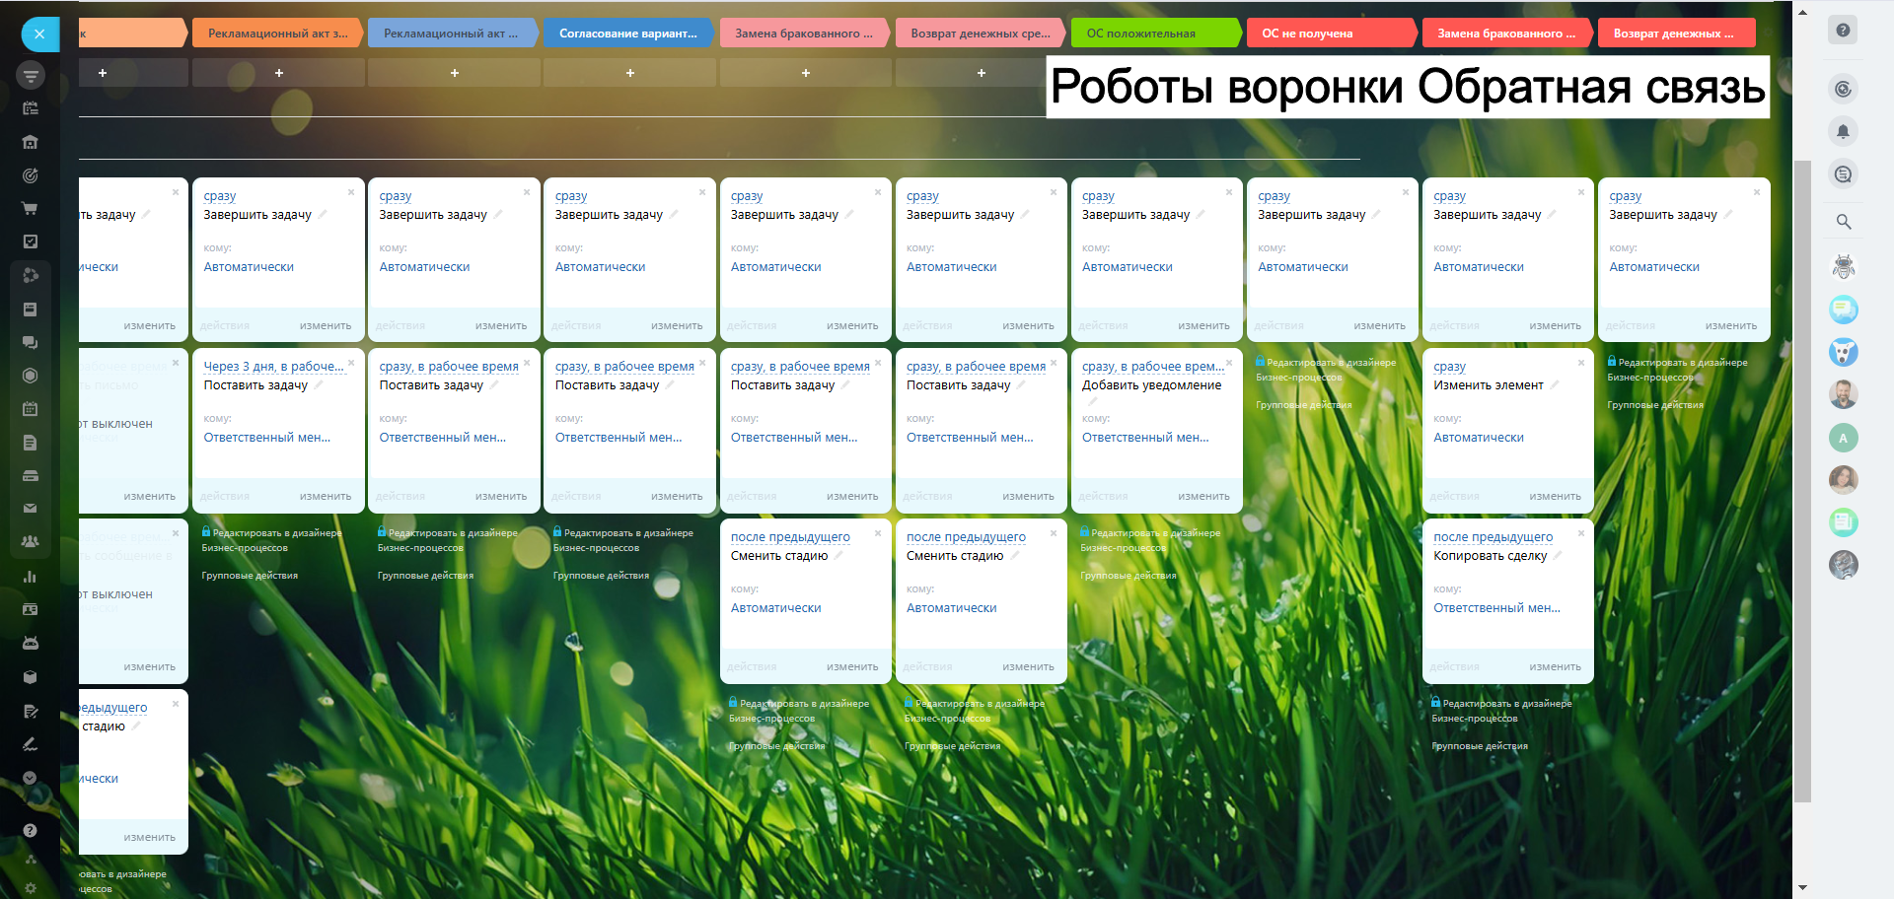Click 'изменить' on the Добавить уведомление robot
Viewport: 1894px width, 899px height.
coord(1203,497)
